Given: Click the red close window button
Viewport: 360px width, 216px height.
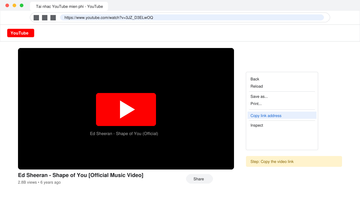Looking at the screenshot, I should tap(7, 5).
